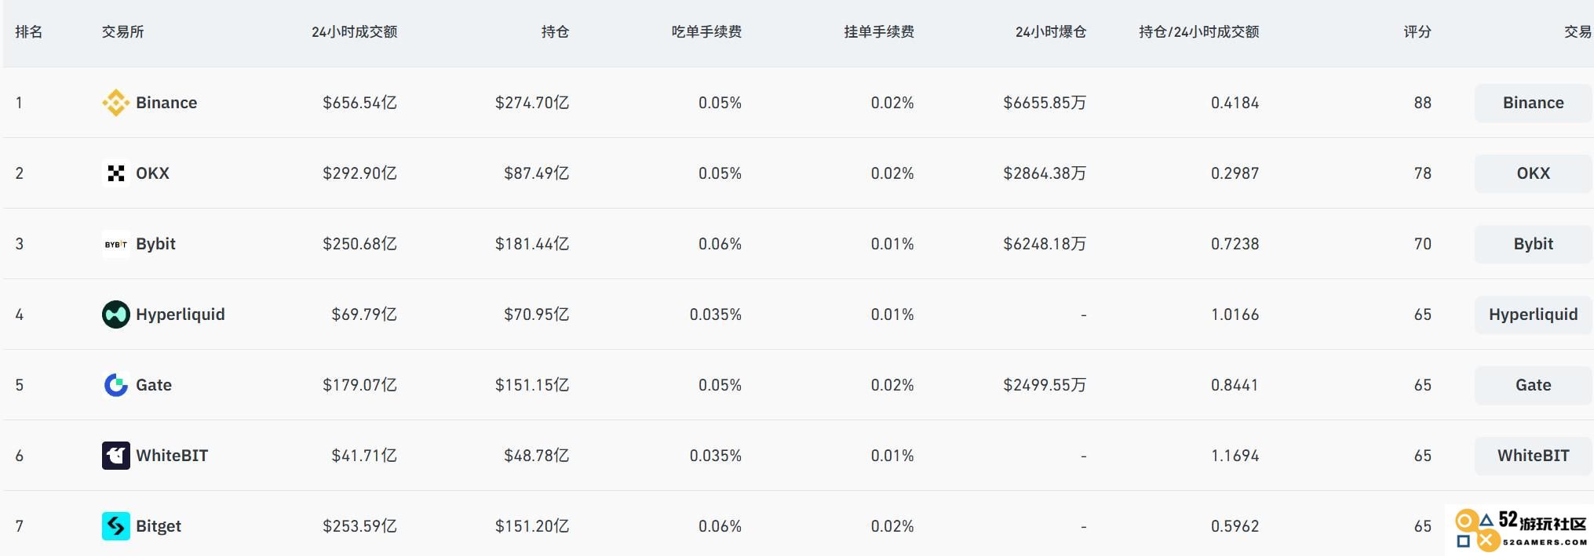Image resolution: width=1594 pixels, height=556 pixels.
Task: Select Bybit liquidation $6248.18万
Action: coord(1045,244)
